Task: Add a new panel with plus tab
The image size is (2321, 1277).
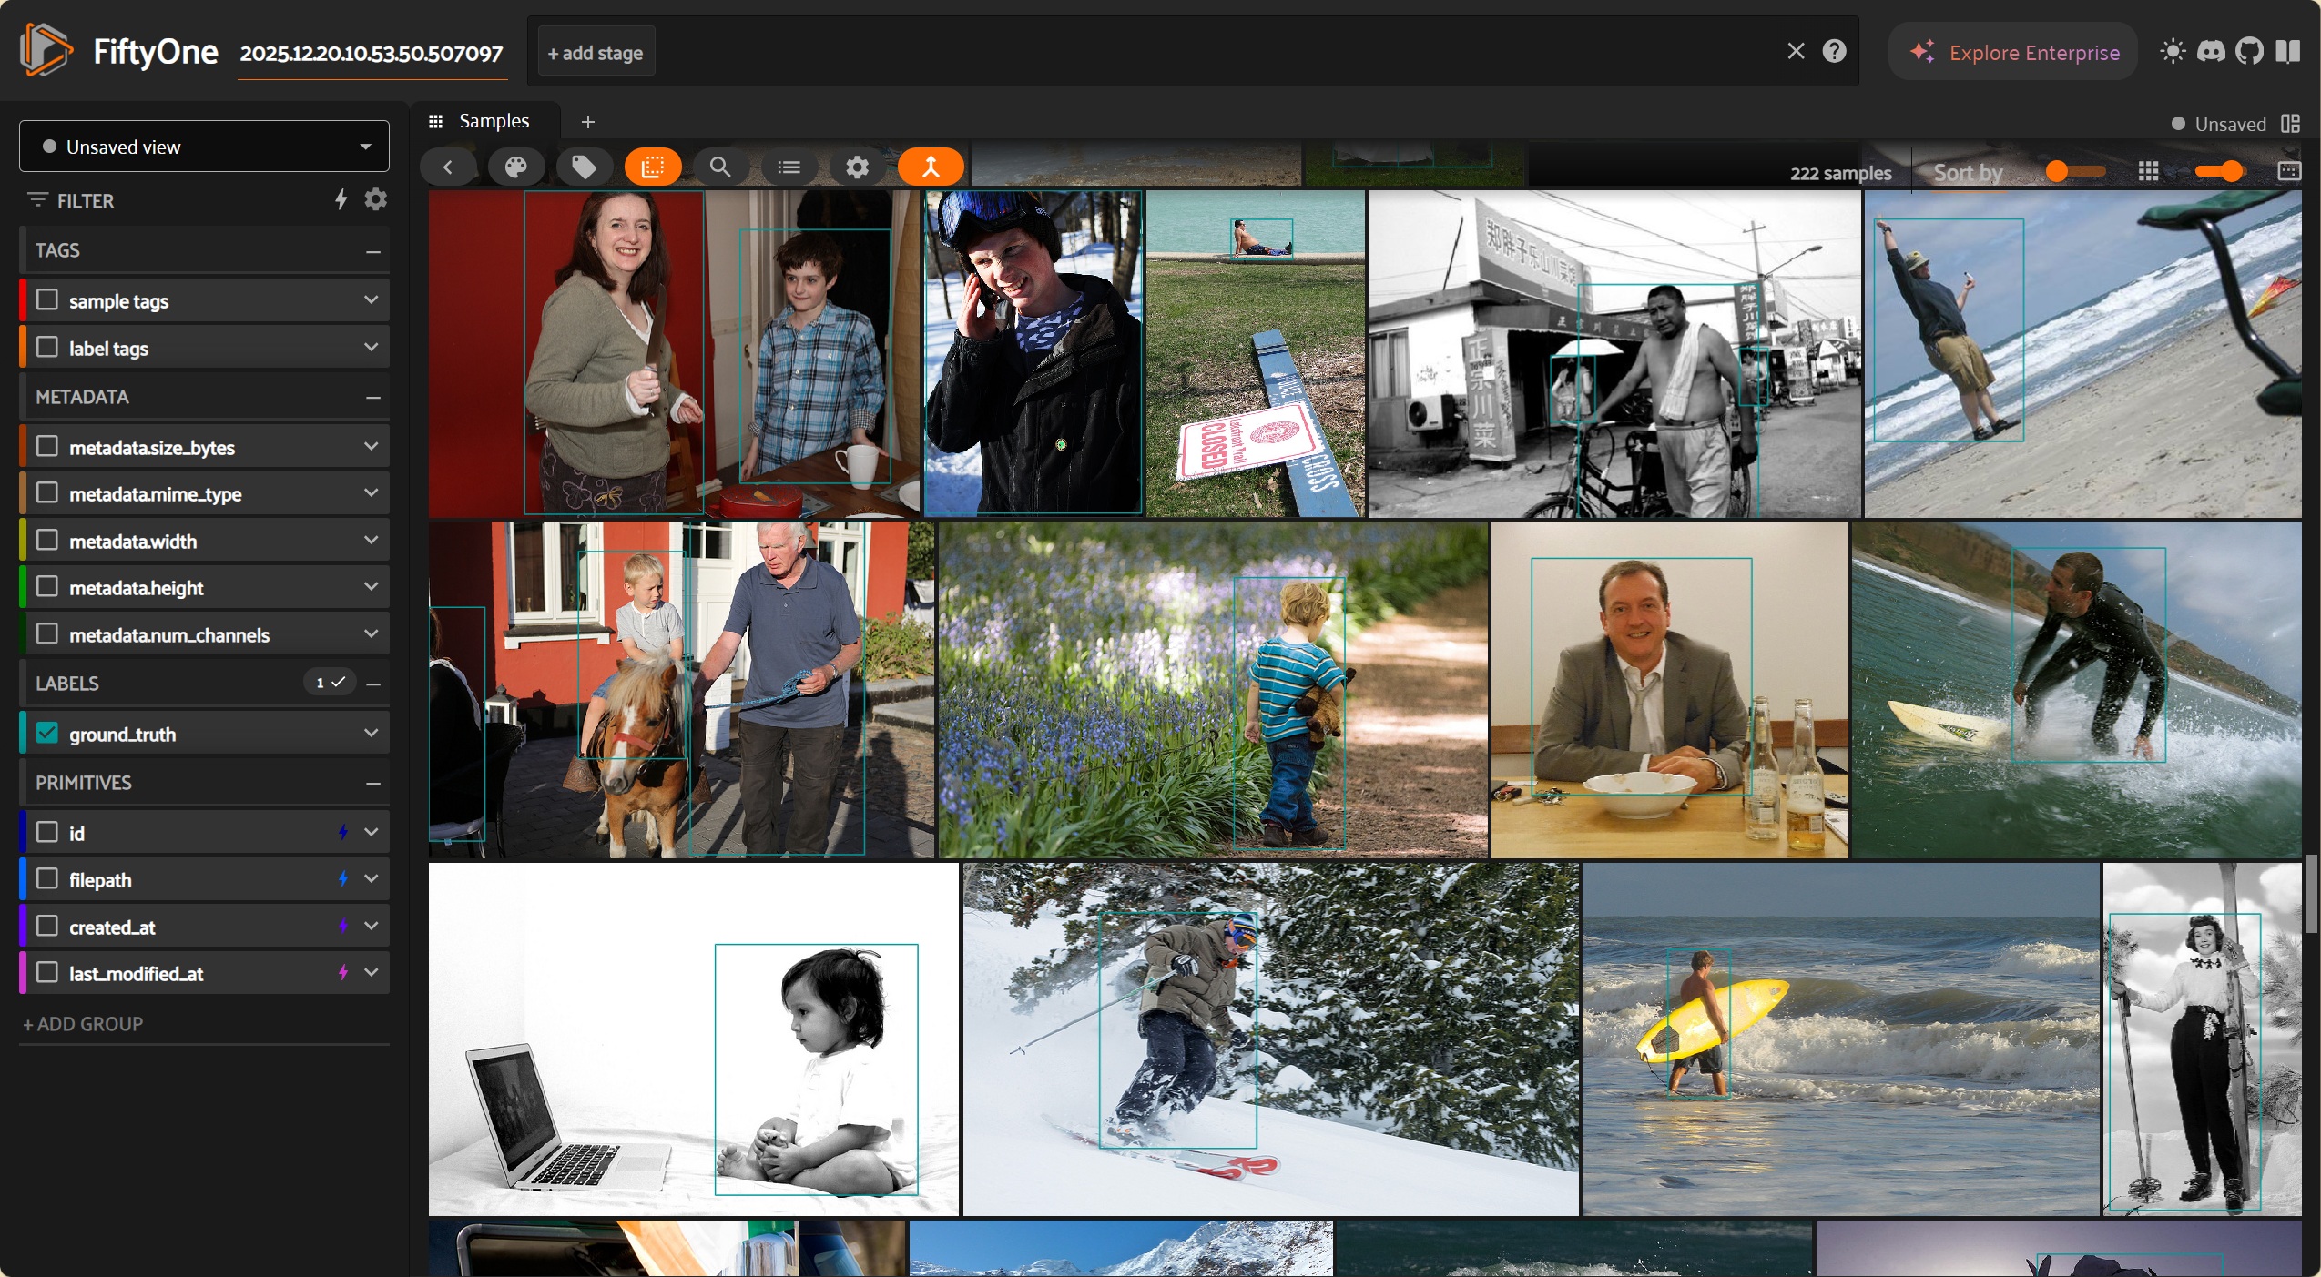Action: click(588, 121)
